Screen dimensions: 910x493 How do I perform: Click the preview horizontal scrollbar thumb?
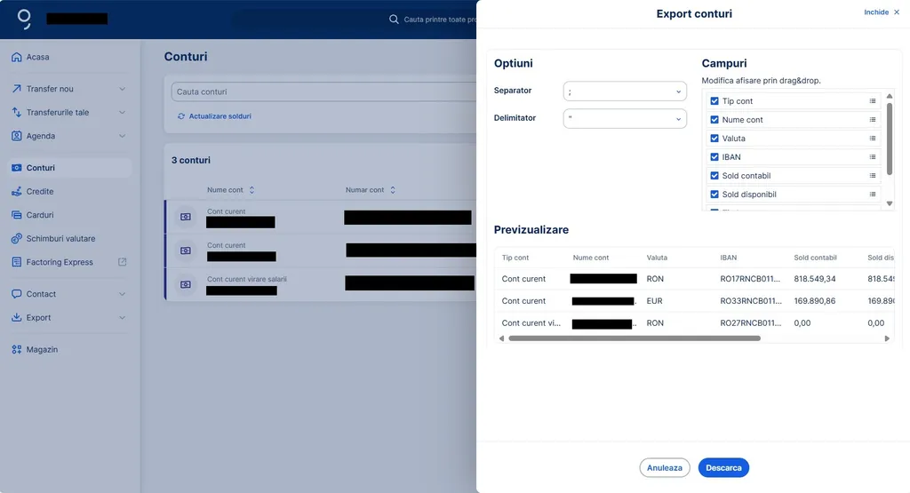(635, 338)
